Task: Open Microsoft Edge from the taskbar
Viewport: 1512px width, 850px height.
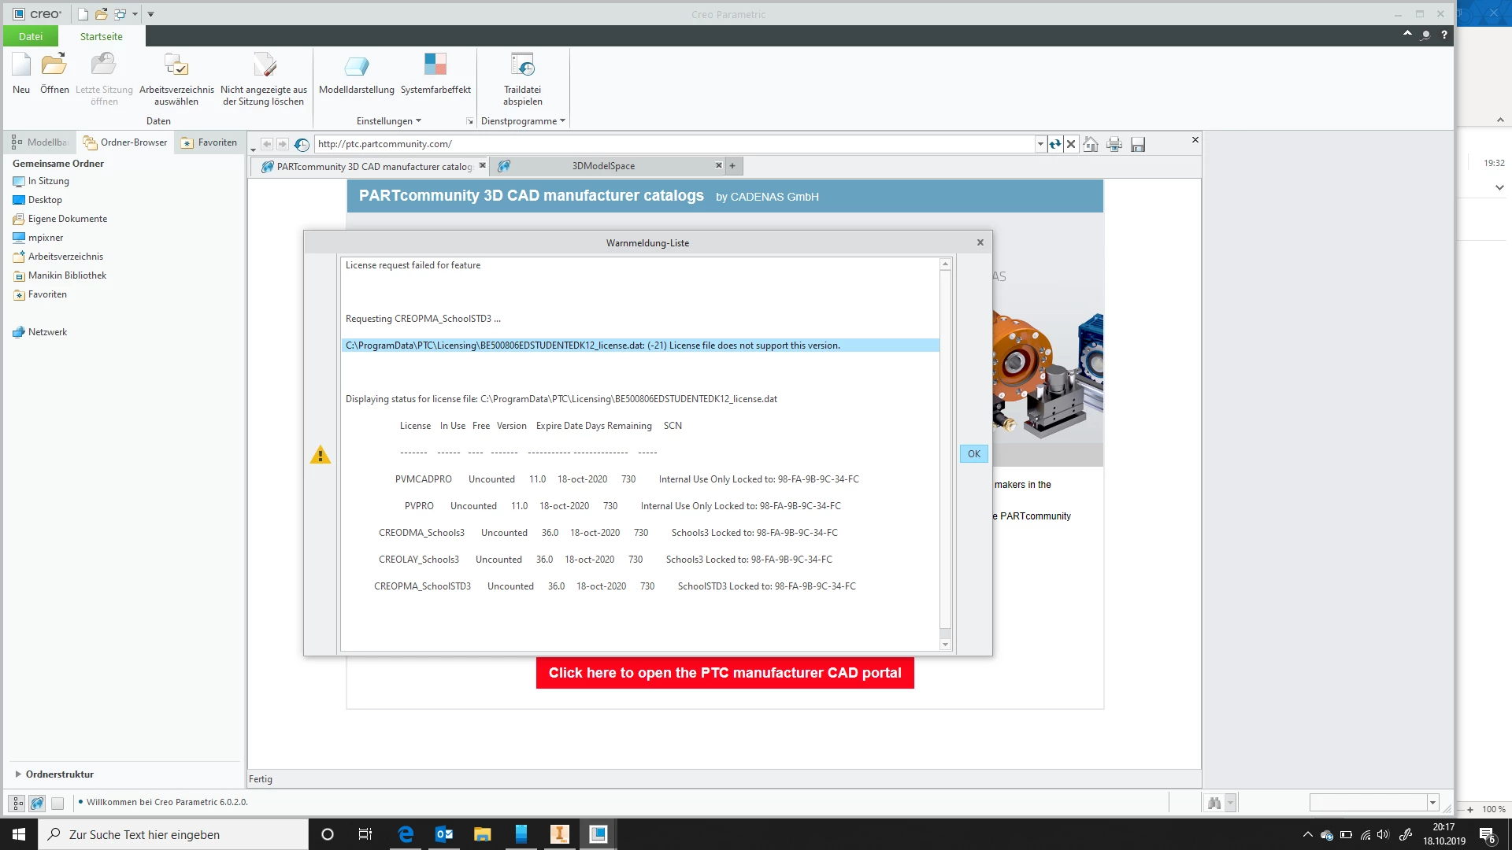Action: pos(406,834)
